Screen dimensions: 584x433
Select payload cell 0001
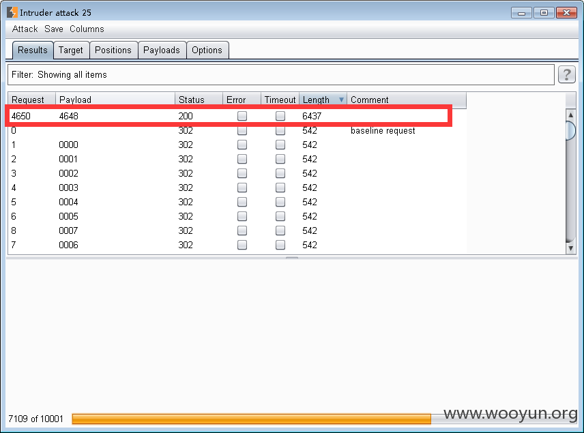tap(68, 159)
